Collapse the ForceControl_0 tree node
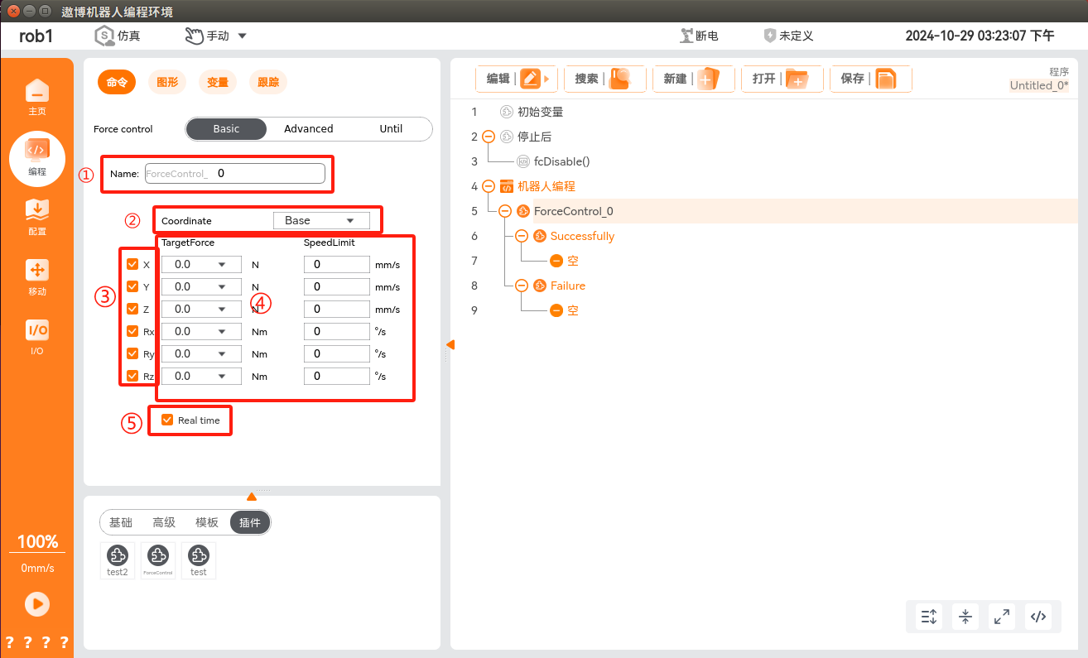1088x658 pixels. pyautogui.click(x=505, y=211)
